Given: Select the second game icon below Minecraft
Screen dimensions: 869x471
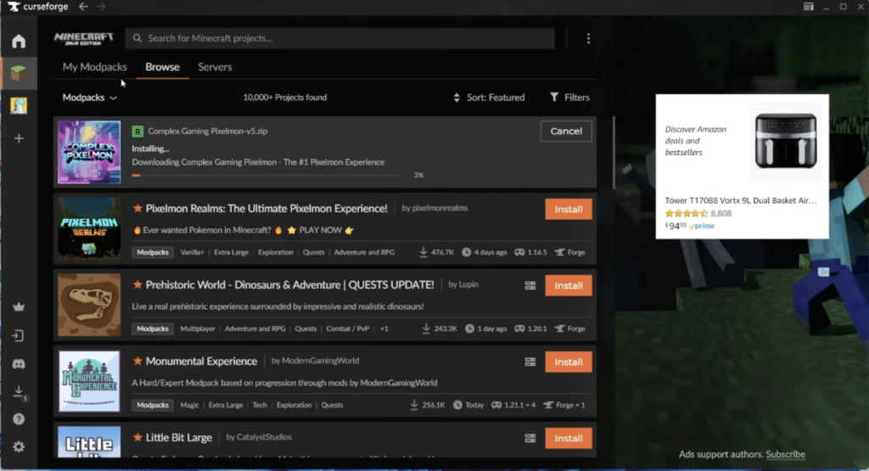Looking at the screenshot, I should point(19,105).
